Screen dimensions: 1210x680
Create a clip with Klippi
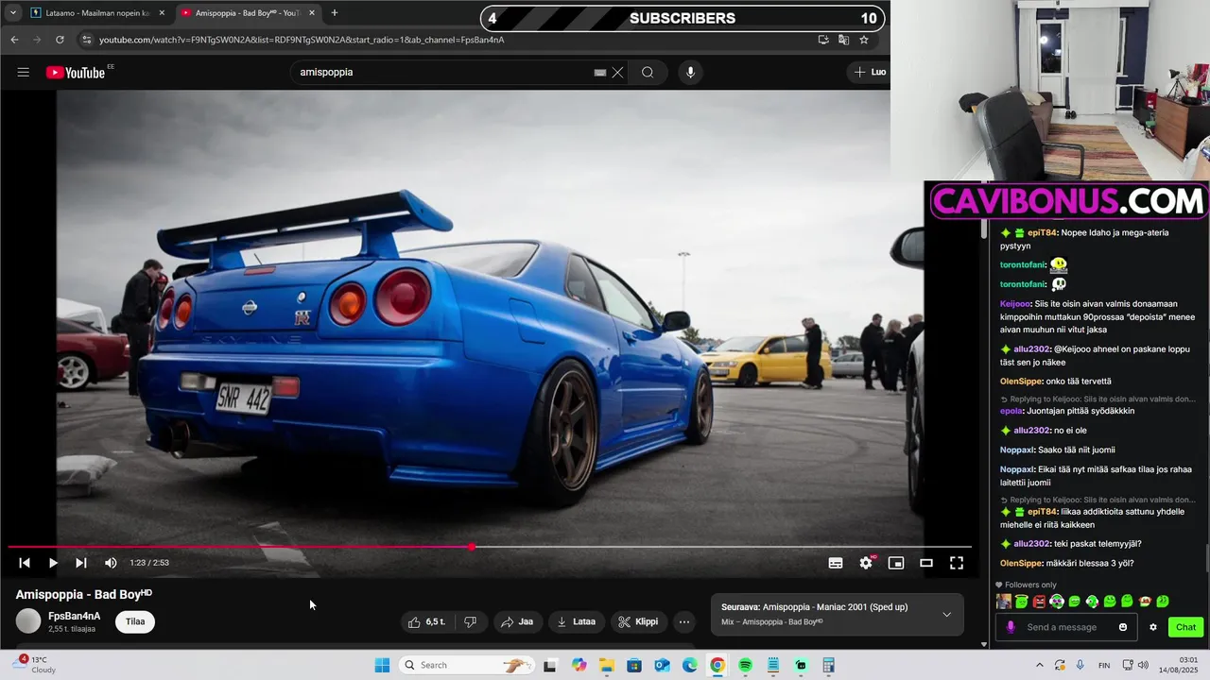tap(638, 621)
